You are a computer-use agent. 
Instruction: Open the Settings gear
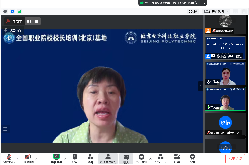point(192,159)
